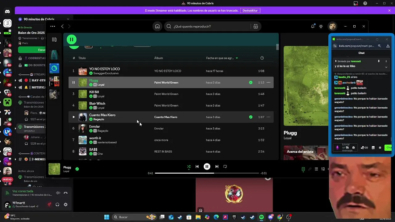Sort tracks by Título column
The height and width of the screenshot is (222, 395).
pyautogui.click(x=82, y=58)
